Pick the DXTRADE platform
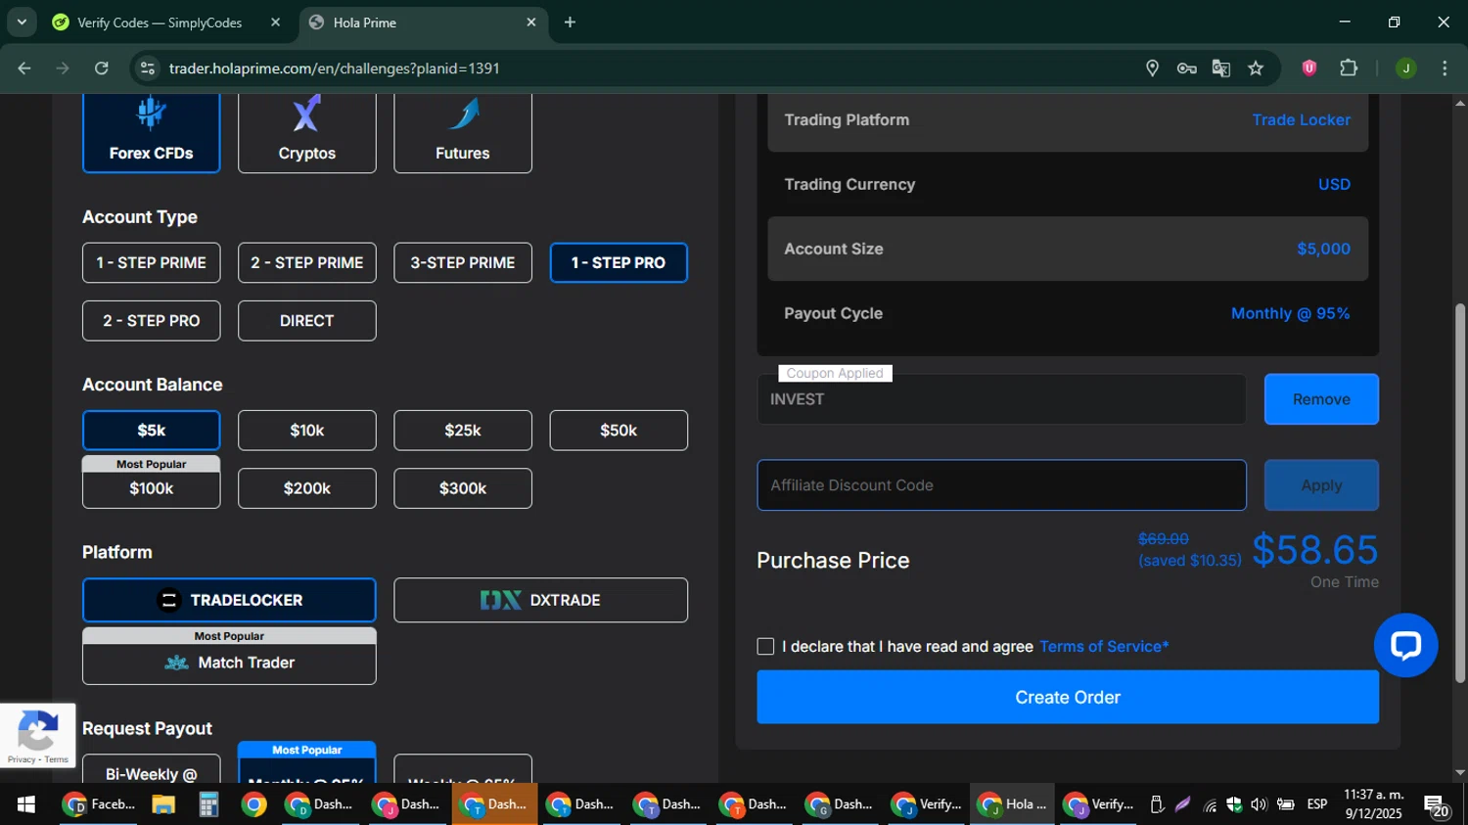Screen dimensions: 1468x825 [540, 600]
